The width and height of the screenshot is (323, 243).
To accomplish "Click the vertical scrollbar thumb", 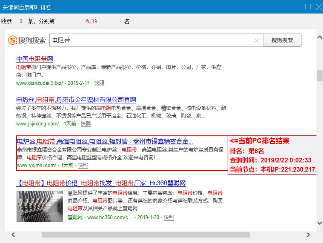I will [320, 76].
